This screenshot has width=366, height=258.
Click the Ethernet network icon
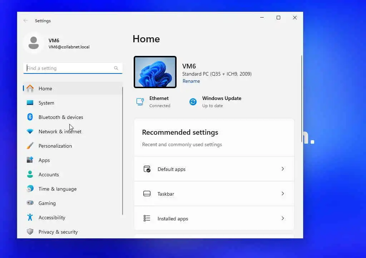point(140,102)
